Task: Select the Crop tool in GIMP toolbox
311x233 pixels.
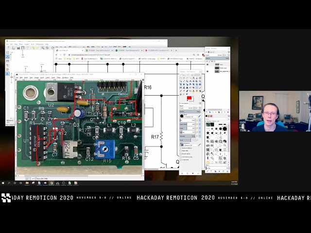Action: [x=200, y=81]
